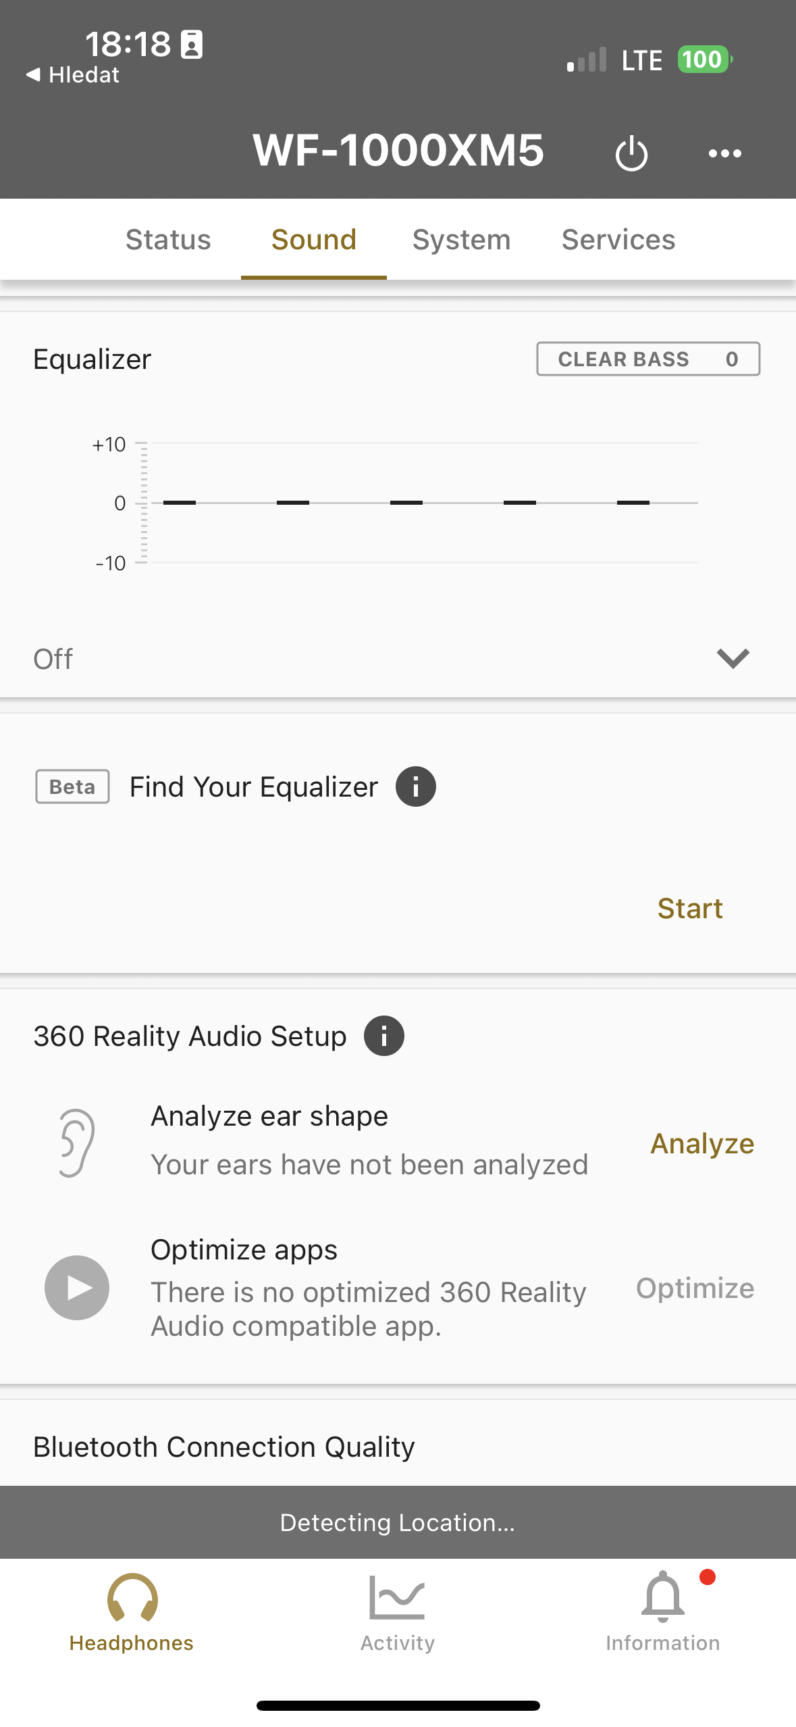
Task: Select the Headphones bottom tab
Action: 132,1612
